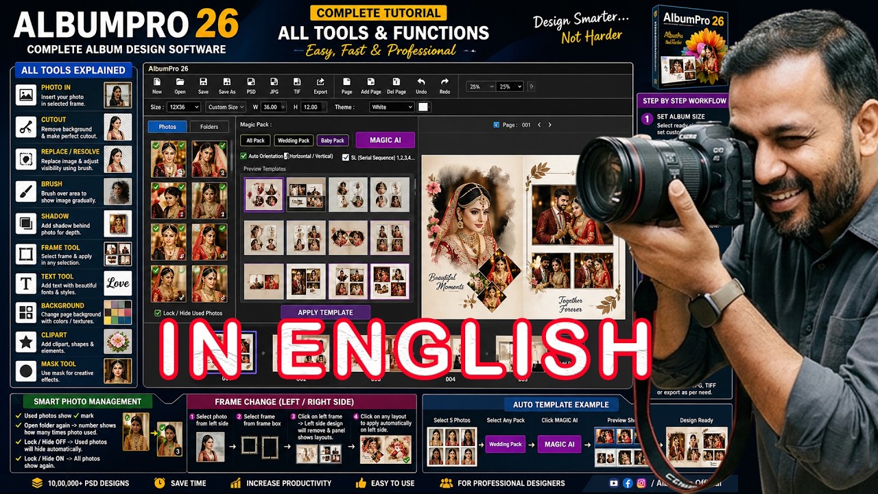Click the H height field showing 12.00
This screenshot has width=878, height=494.
312,107
